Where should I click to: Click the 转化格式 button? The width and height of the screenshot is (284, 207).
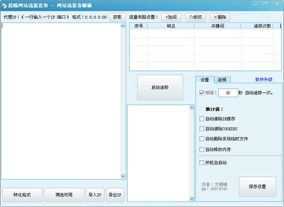tap(22, 195)
